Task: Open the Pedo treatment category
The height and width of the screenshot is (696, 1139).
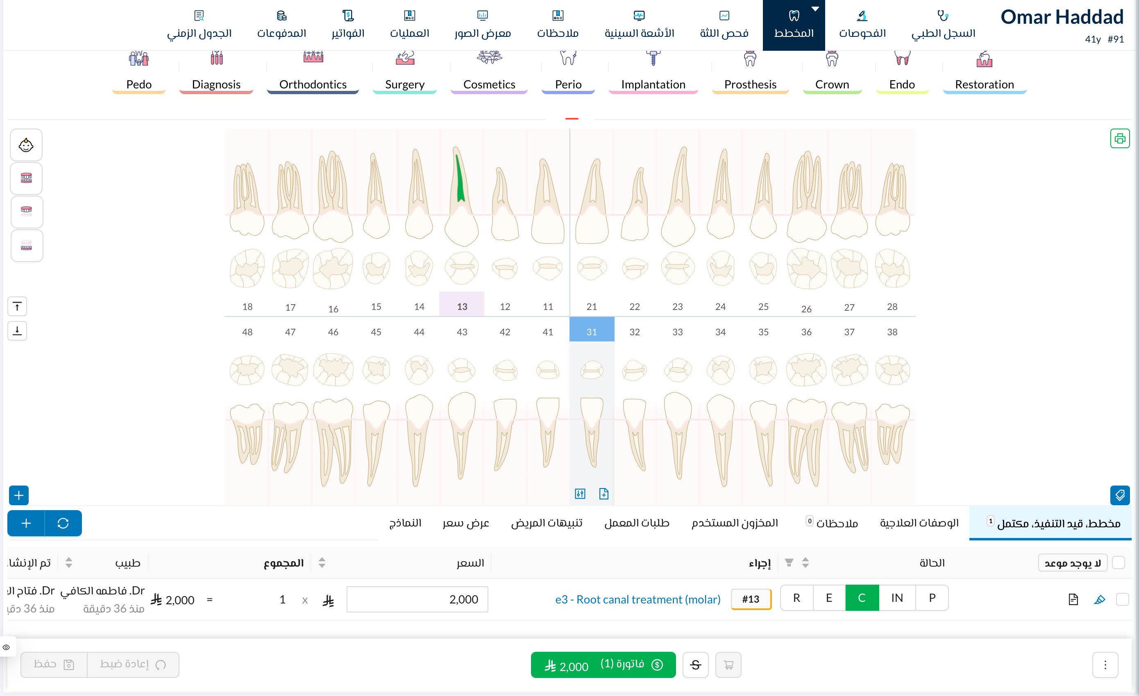Action: pyautogui.click(x=138, y=72)
